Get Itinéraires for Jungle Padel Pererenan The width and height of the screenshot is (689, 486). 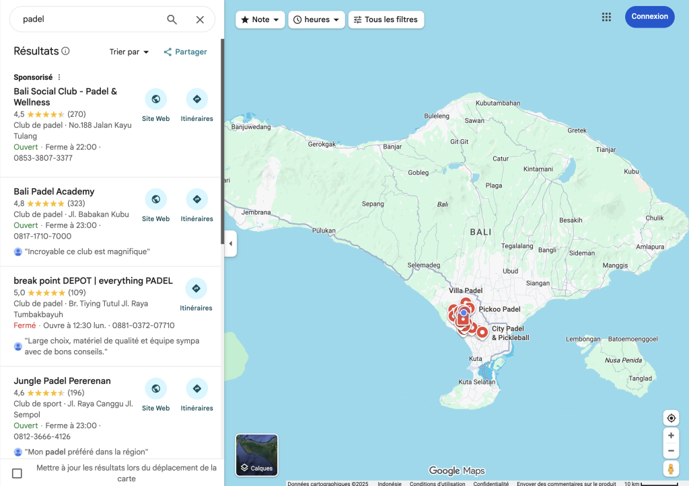tap(197, 389)
